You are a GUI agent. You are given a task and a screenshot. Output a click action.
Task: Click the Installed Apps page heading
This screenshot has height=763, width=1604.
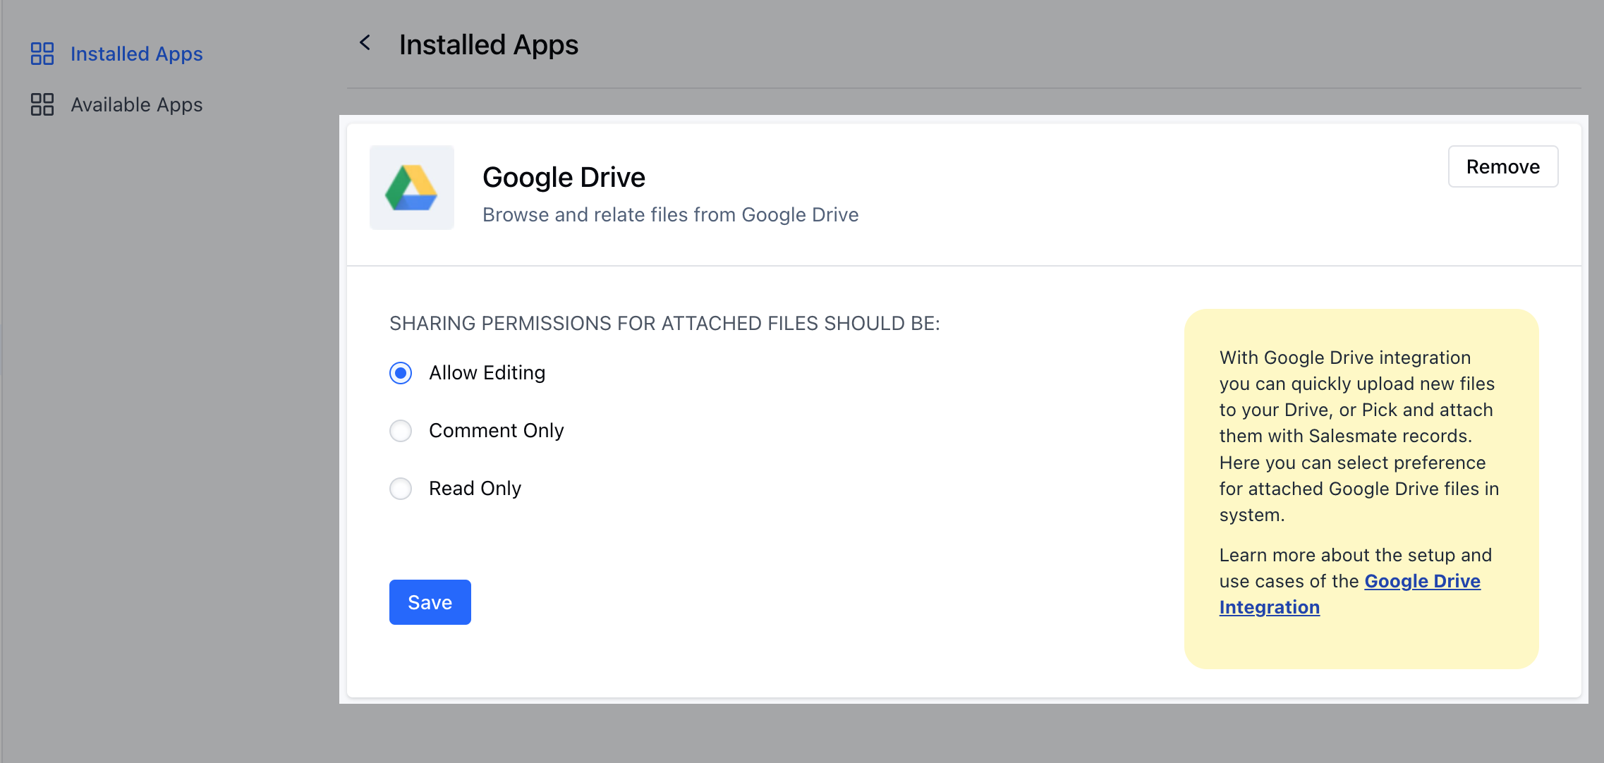(488, 44)
